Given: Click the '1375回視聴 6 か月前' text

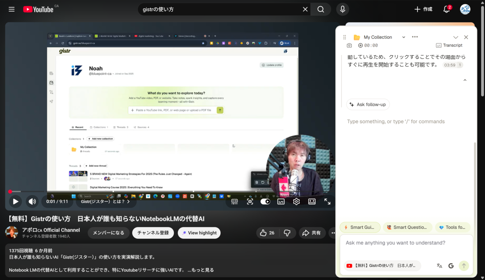Looking at the screenshot, I should [x=30, y=251].
